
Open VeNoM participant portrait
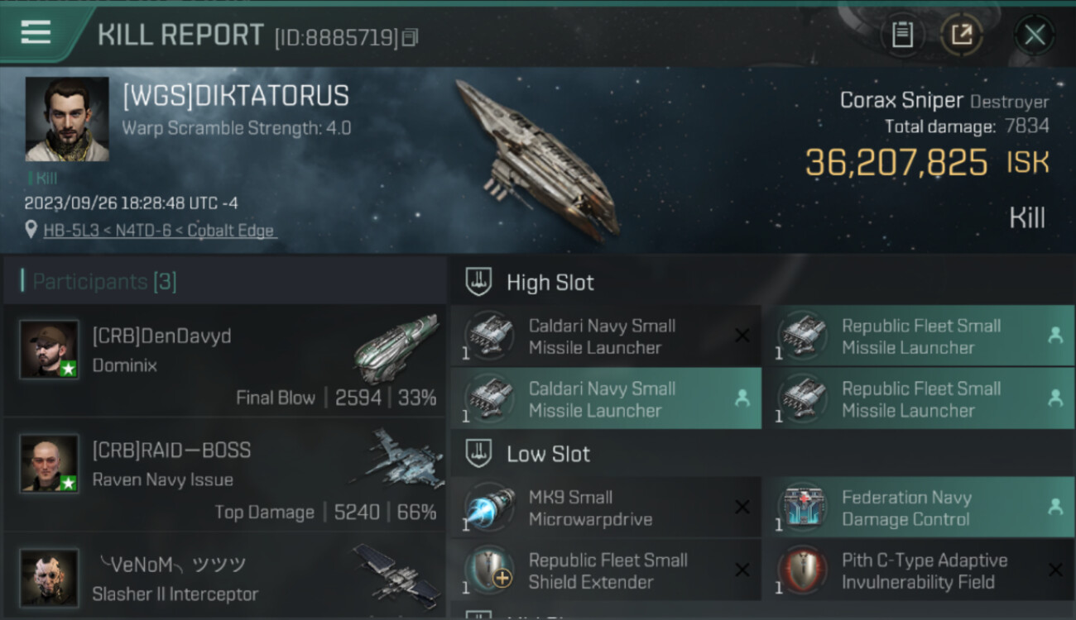tap(50, 578)
